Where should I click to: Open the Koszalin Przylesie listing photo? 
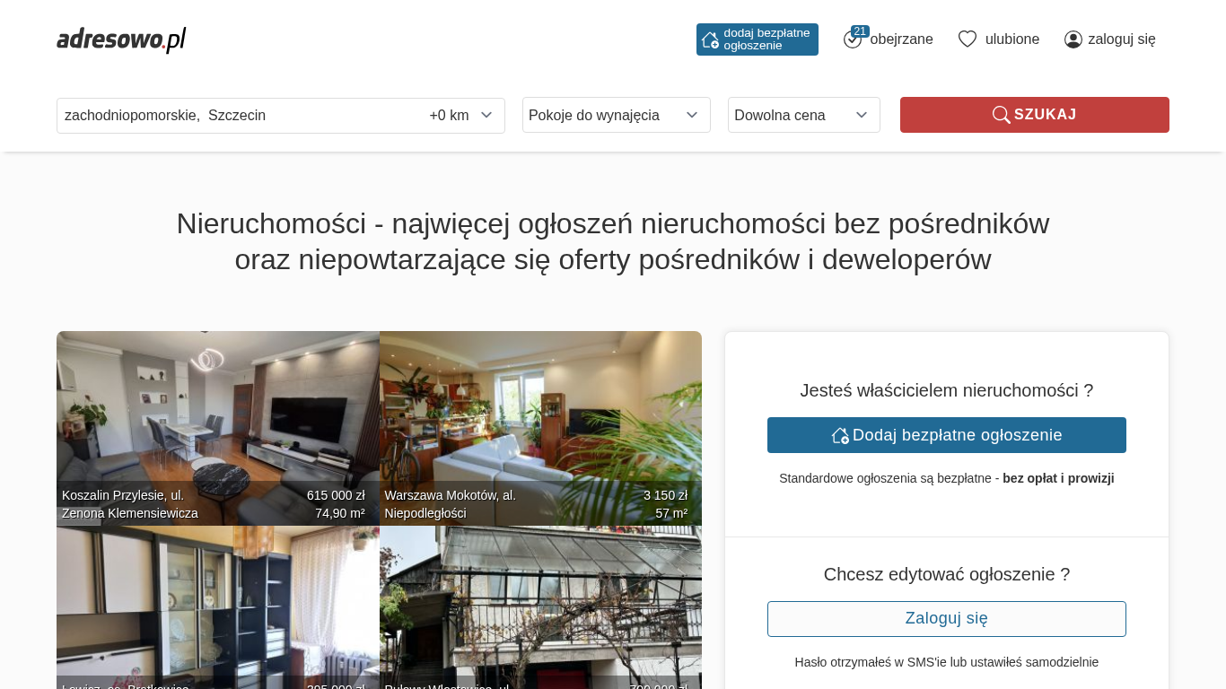click(218, 428)
